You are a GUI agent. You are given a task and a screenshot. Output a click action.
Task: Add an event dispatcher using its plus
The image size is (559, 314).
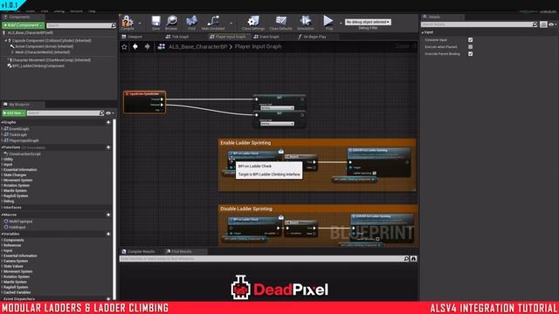click(108, 298)
